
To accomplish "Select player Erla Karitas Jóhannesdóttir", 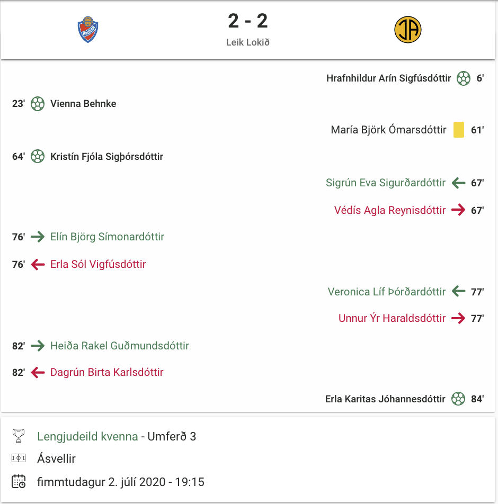I will 385,399.
